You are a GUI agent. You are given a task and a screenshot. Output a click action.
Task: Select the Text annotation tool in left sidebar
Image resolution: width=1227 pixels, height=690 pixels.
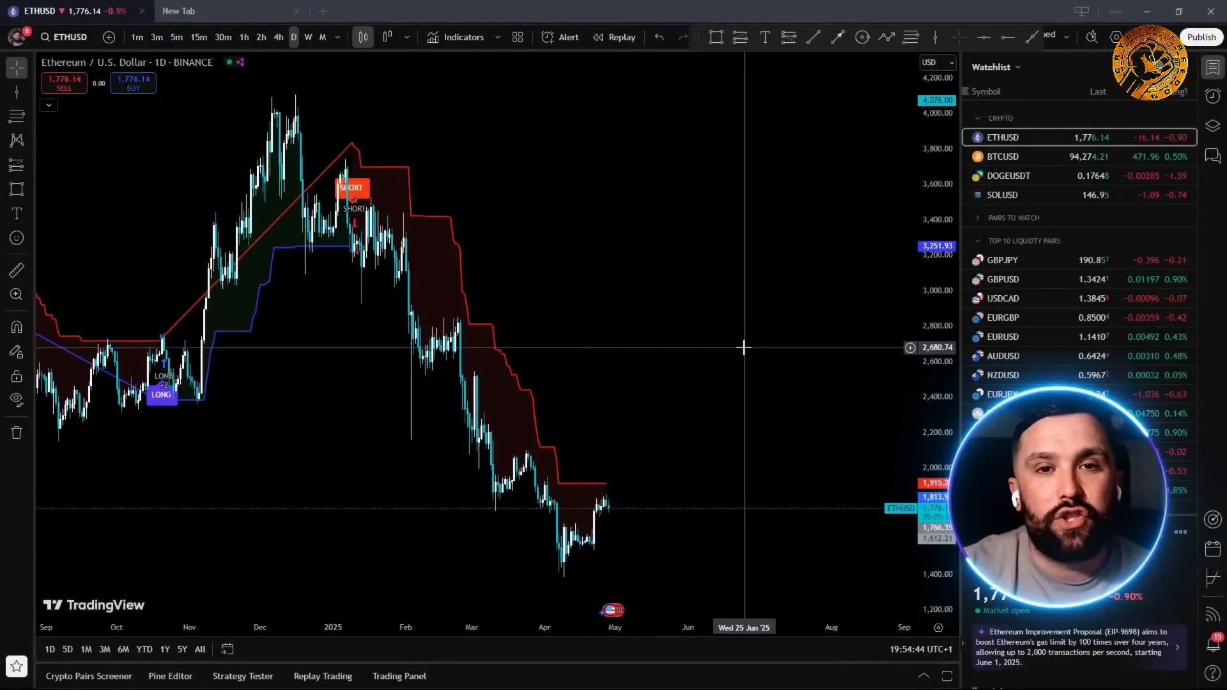[17, 213]
